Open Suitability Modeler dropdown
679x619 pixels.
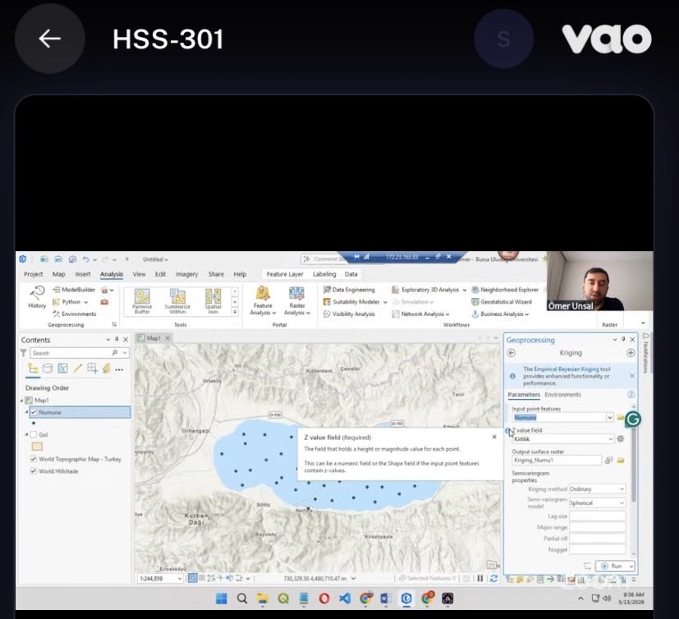click(x=385, y=302)
